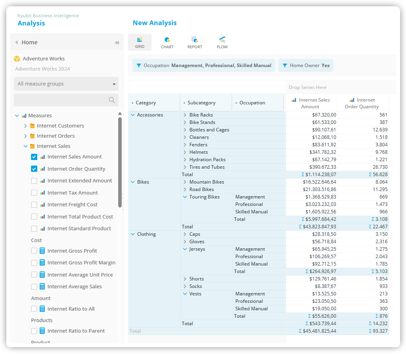Image resolution: width=406 pixels, height=355 pixels.
Task: Uncheck Internet Sales Amount measure
Action: (x=34, y=157)
